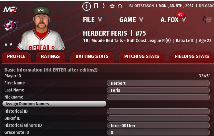Click the Nickname input field
The width and height of the screenshot is (214, 136).
point(158,97)
